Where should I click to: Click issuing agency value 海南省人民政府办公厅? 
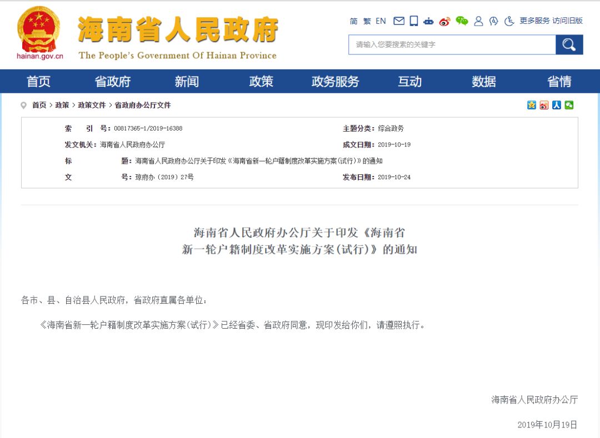click(x=132, y=144)
